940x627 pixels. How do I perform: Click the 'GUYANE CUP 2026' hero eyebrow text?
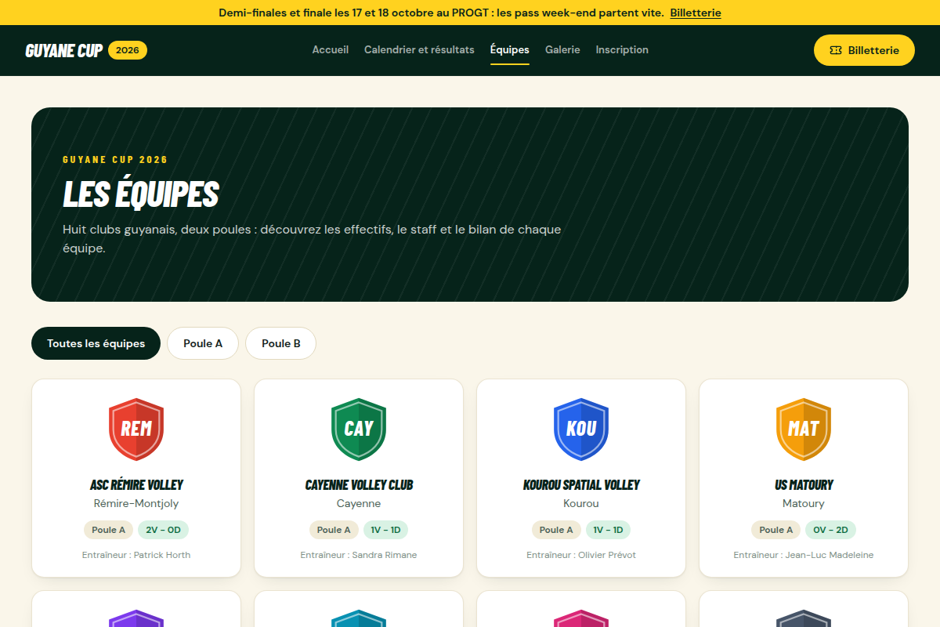pyautogui.click(x=115, y=160)
